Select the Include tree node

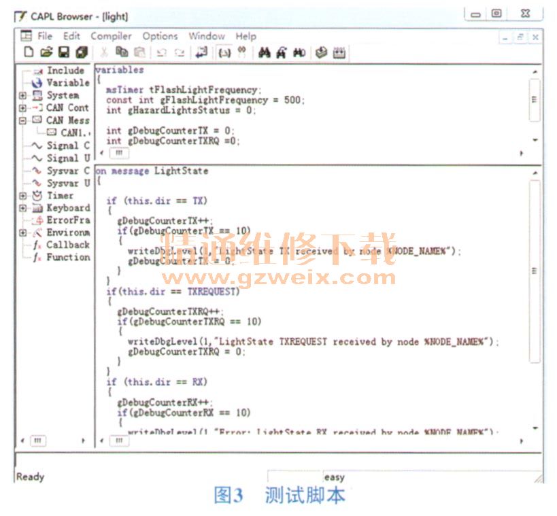click(66, 70)
